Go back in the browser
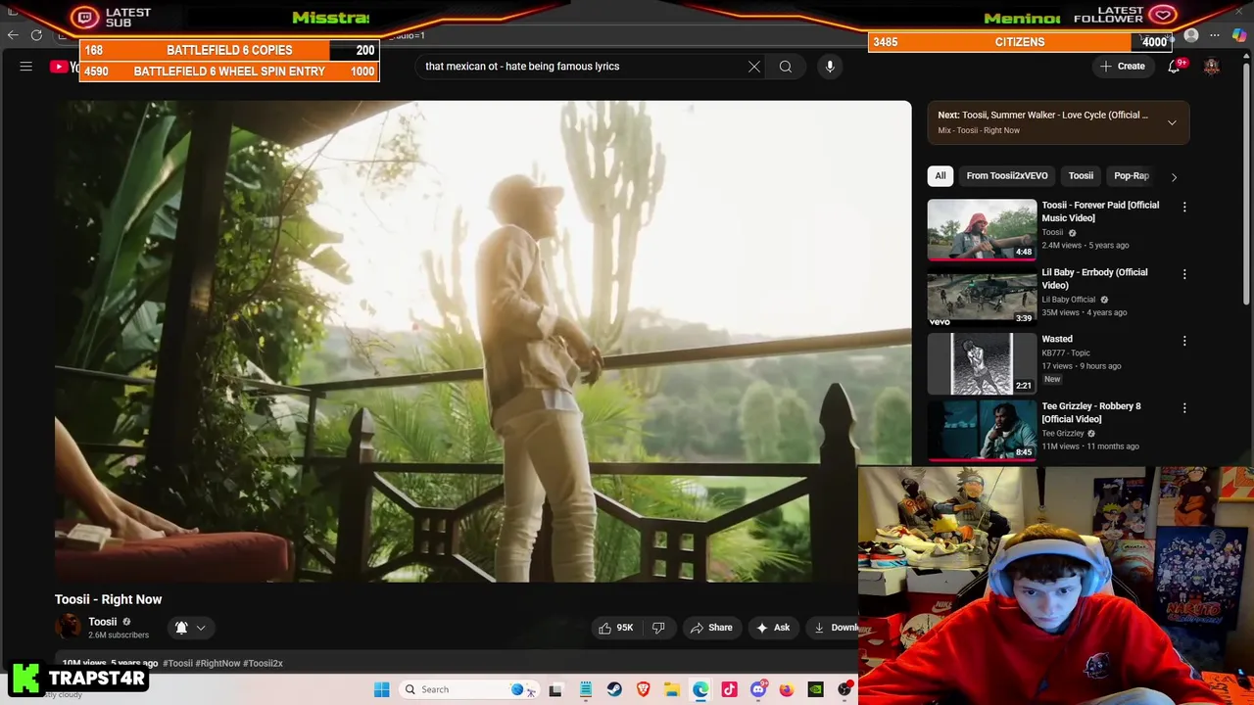 [x=13, y=35]
